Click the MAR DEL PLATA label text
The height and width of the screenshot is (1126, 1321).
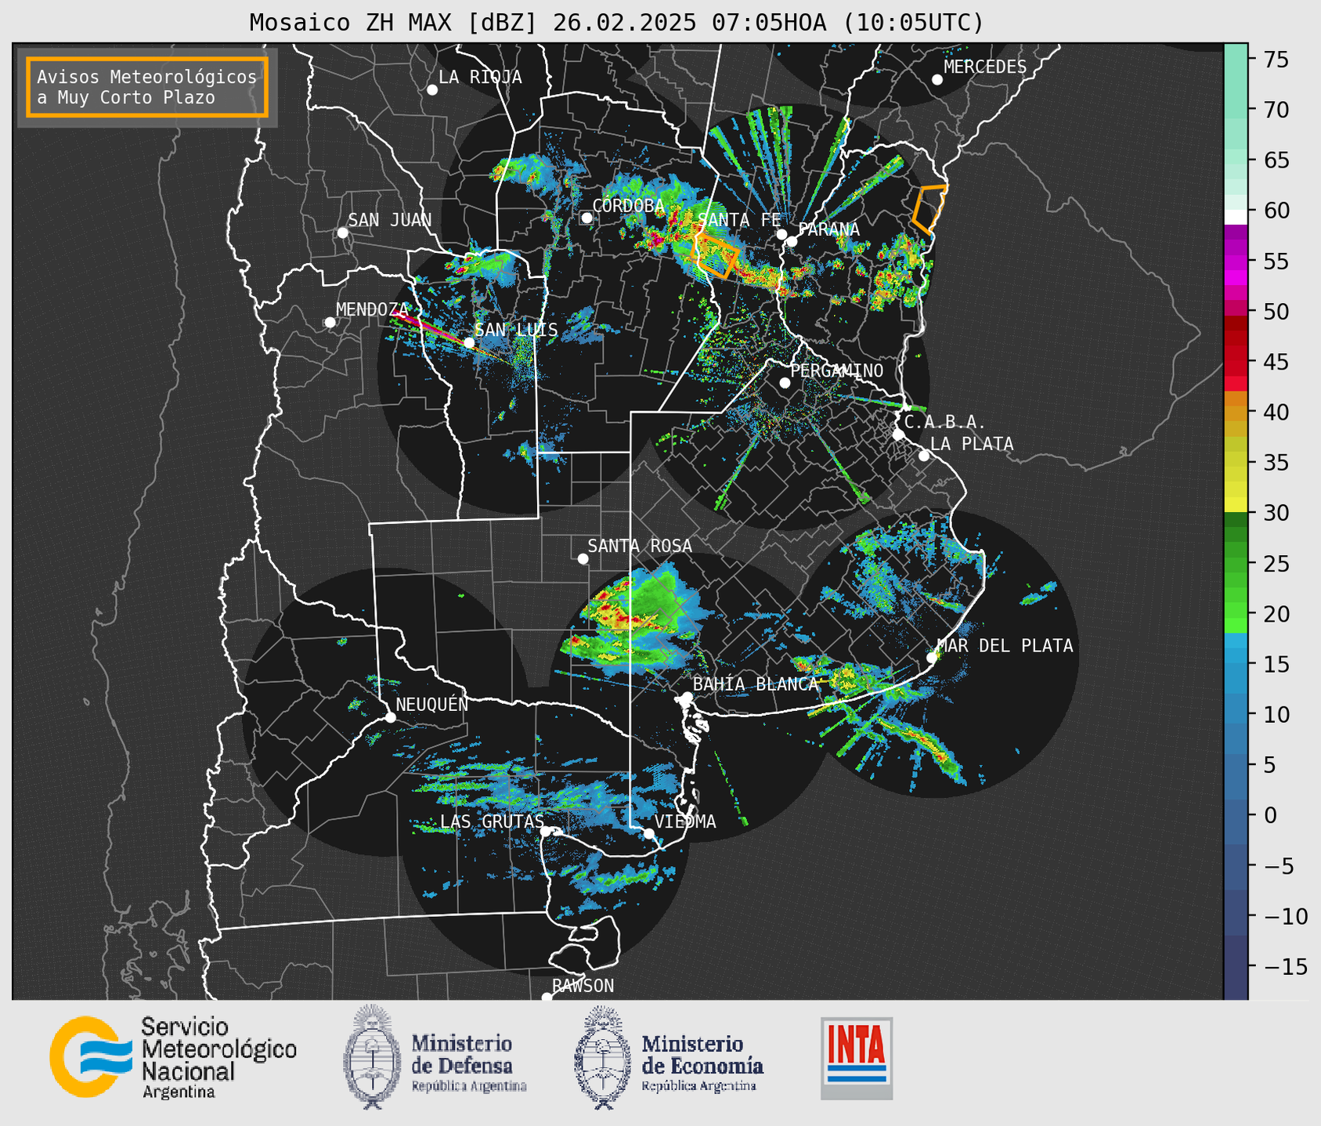1005,646
